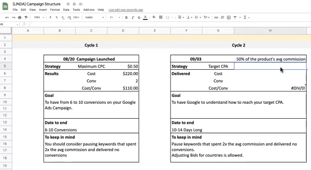Open the Format menu
Image resolution: width=311 pixels, height=170 pixels.
click(55, 10)
